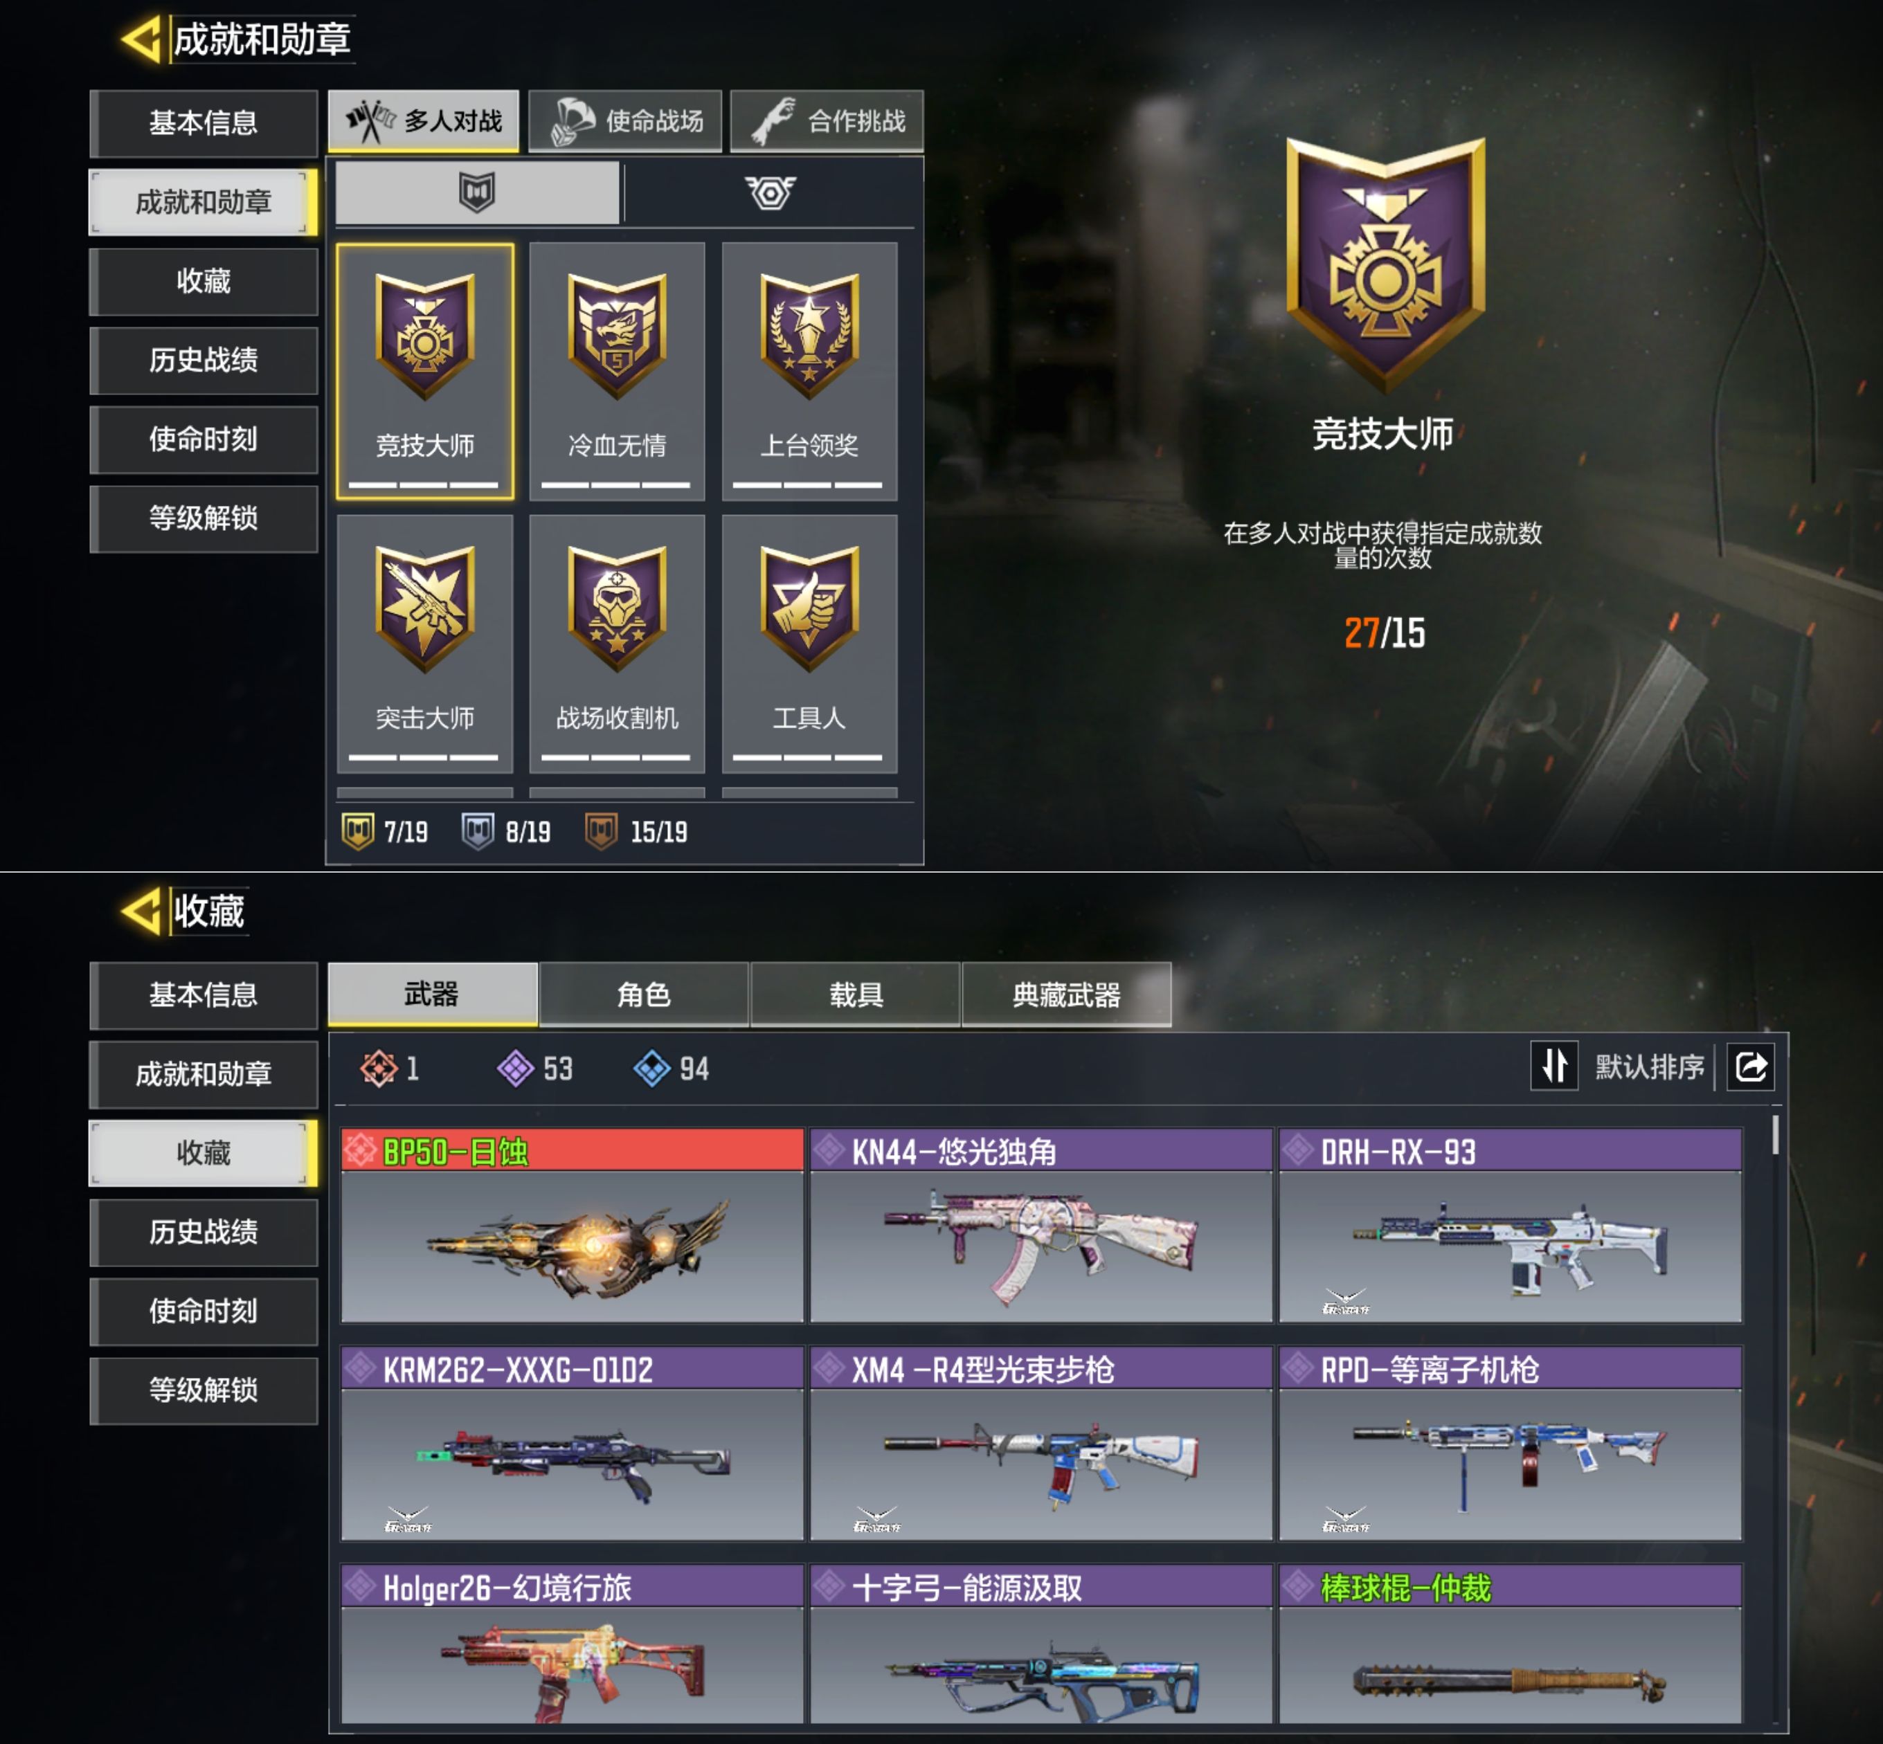Select the BP50-日蚀 weapon card
This screenshot has height=1744, width=1883.
[572, 1225]
